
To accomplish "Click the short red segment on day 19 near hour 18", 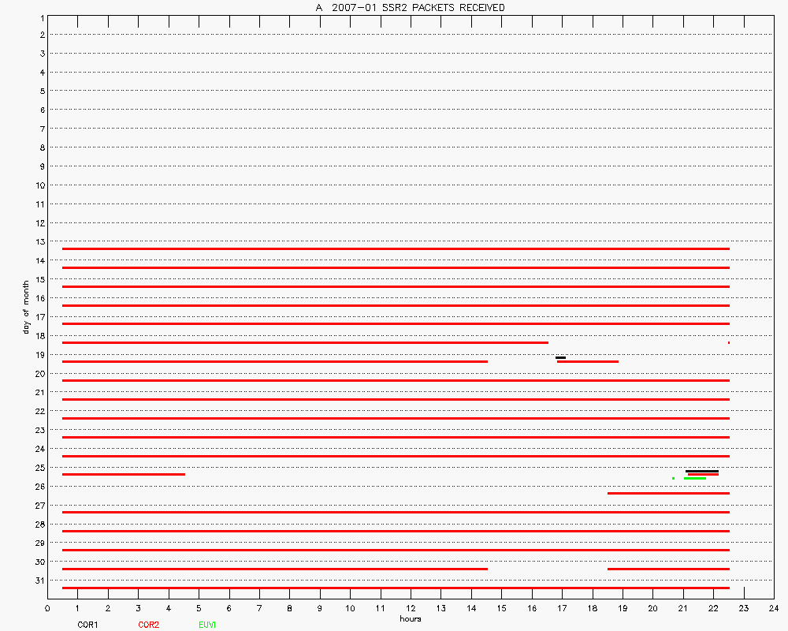I will [588, 361].
